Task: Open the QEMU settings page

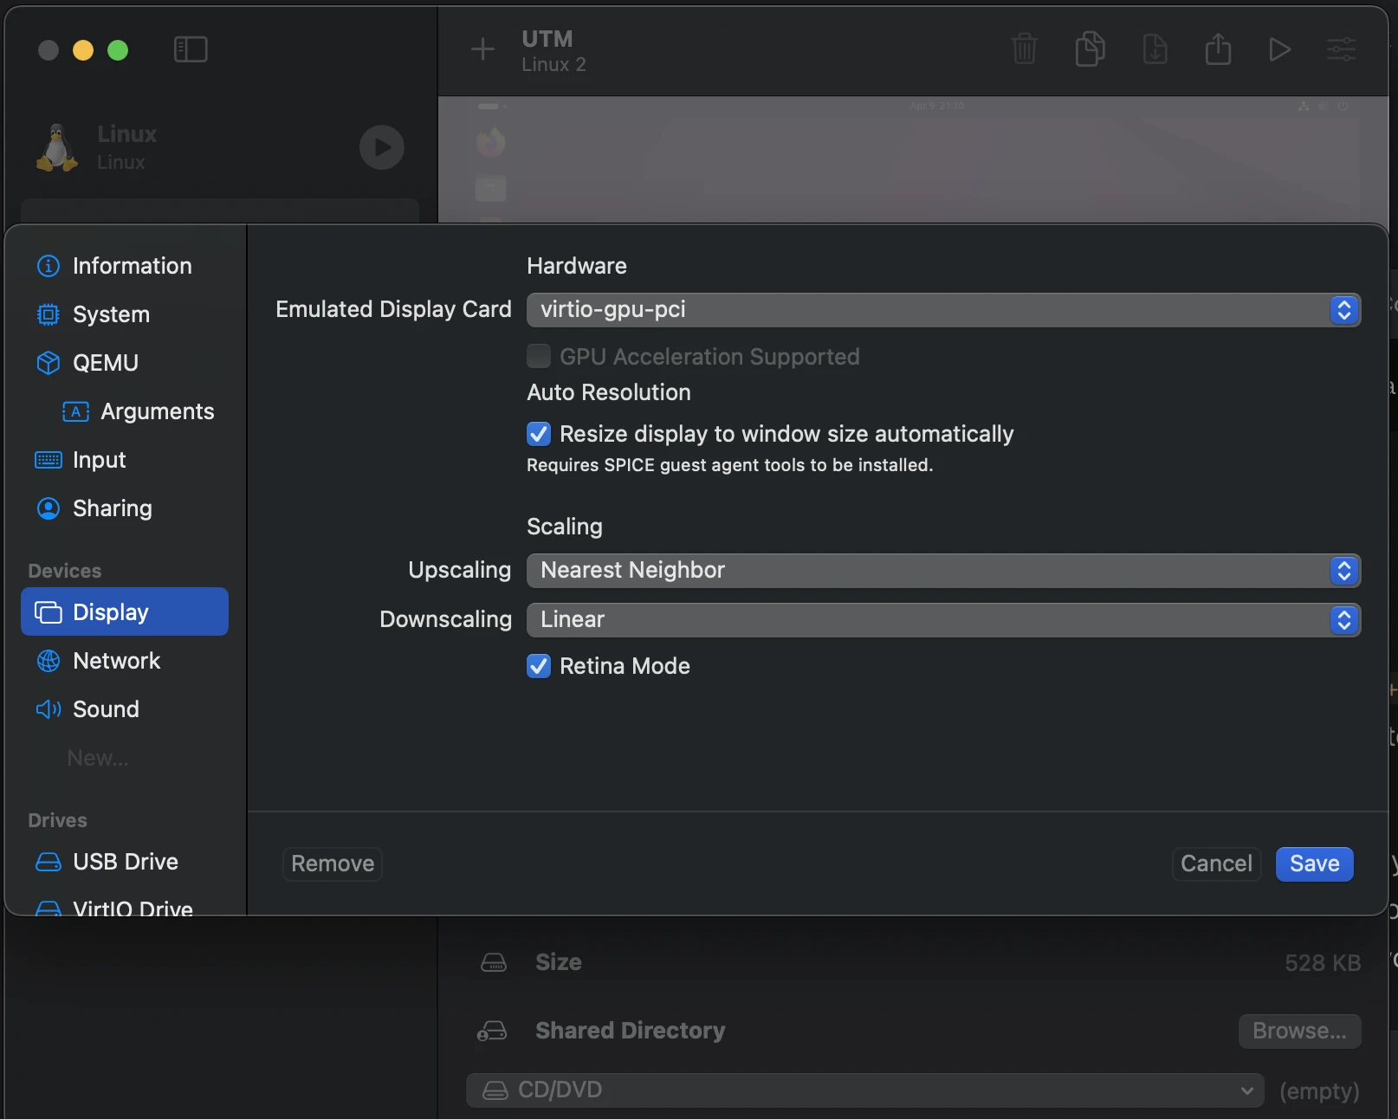Action: 125,363
